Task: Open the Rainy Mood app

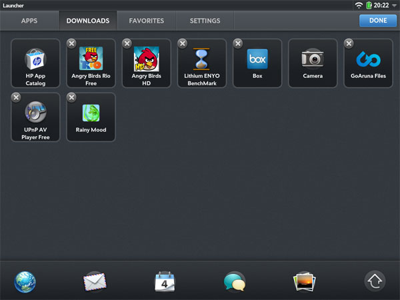Action: (91, 117)
